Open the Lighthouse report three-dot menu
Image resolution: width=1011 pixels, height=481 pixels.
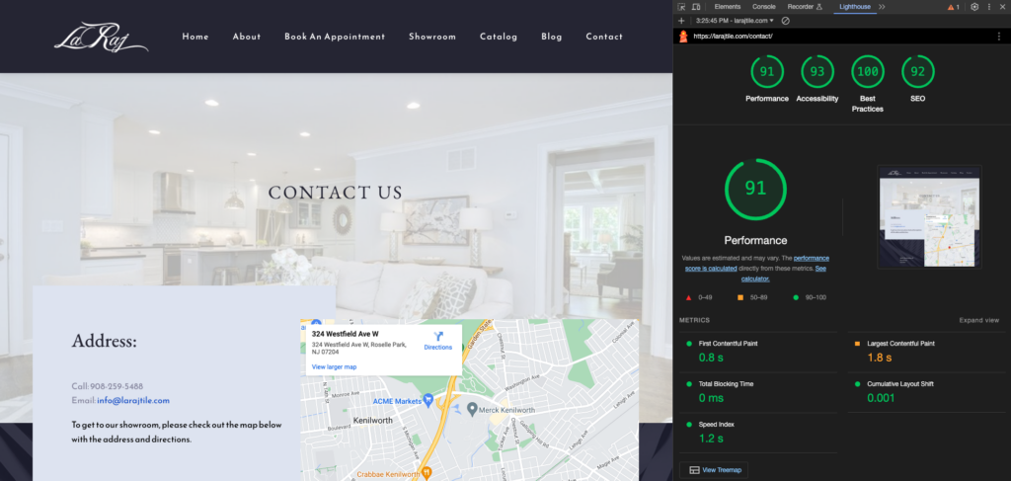click(x=999, y=37)
